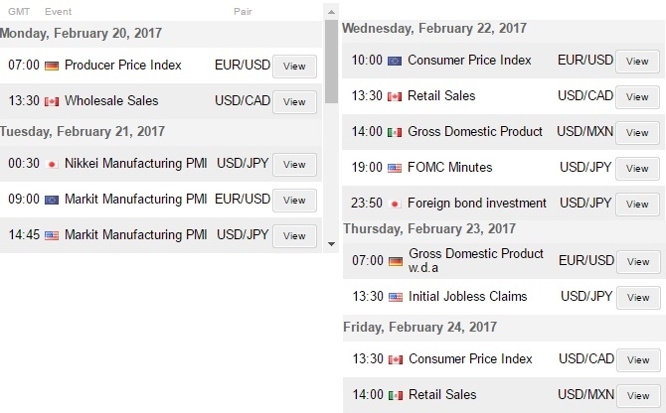Click the Mexican flag next to Gross Domestic Product
This screenshot has height=413, width=666.
(x=395, y=132)
